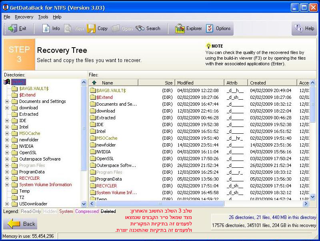Select RECYCLER in directory tree

pyautogui.click(x=29, y=178)
